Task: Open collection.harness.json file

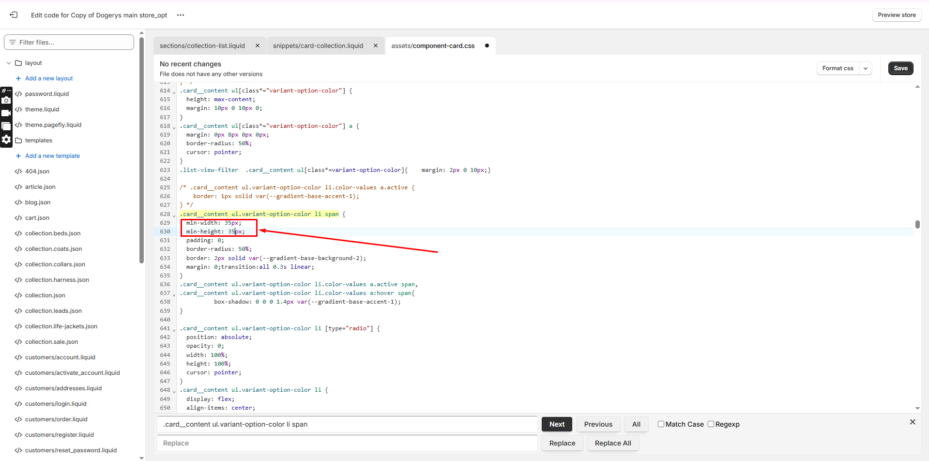Action: point(57,280)
